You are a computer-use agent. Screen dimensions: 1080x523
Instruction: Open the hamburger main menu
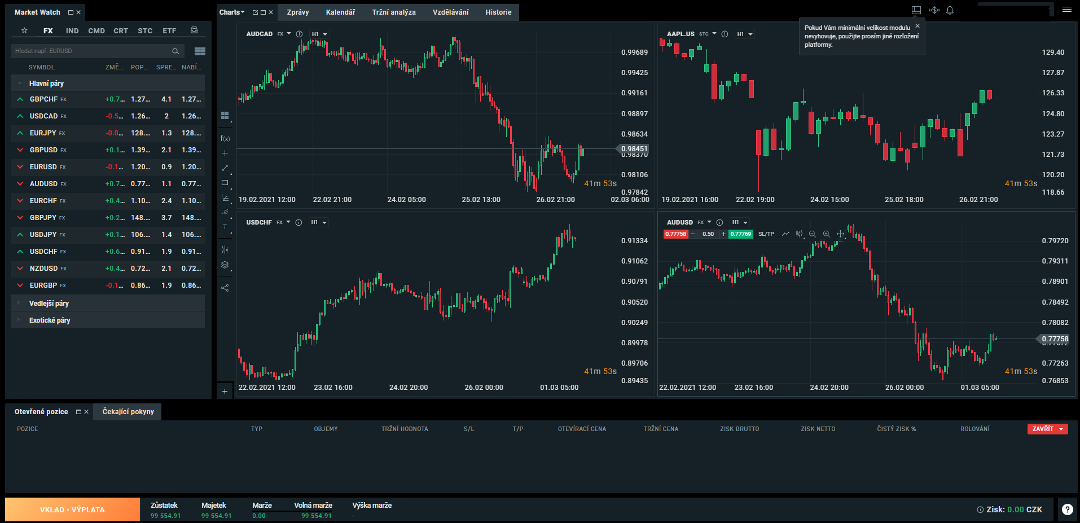(1066, 10)
